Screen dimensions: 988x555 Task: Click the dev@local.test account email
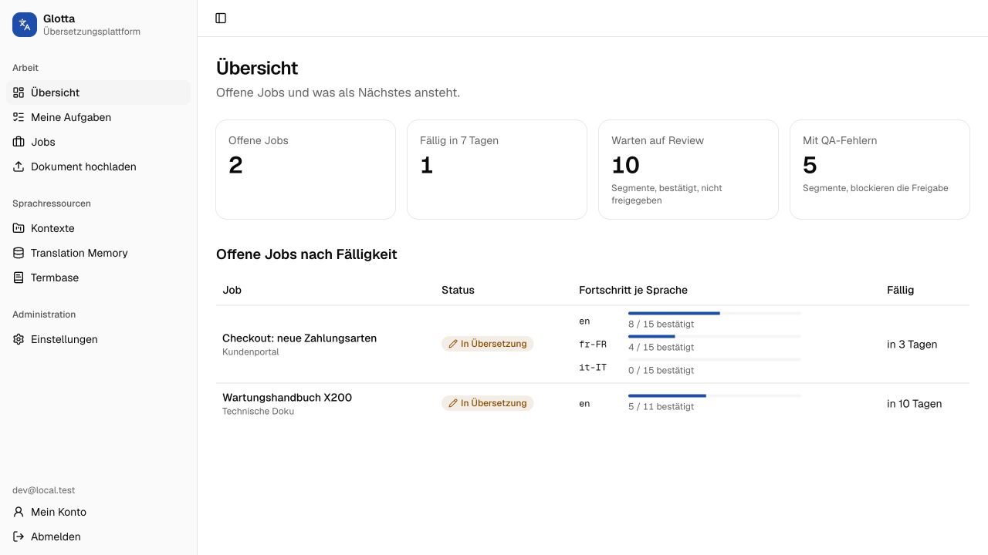click(43, 490)
